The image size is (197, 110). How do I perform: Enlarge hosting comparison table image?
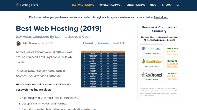103,69
